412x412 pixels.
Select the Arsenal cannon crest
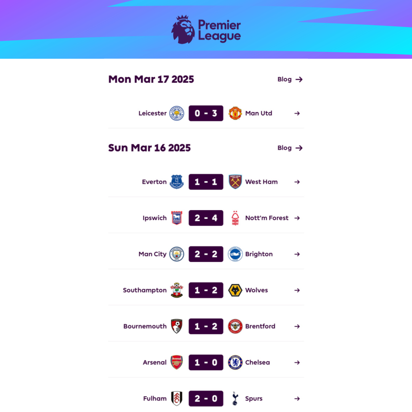click(177, 362)
